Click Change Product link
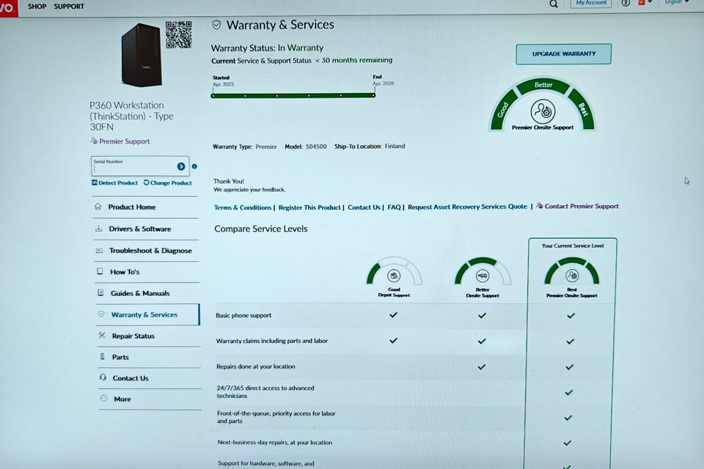Image resolution: width=704 pixels, height=469 pixels. [168, 182]
